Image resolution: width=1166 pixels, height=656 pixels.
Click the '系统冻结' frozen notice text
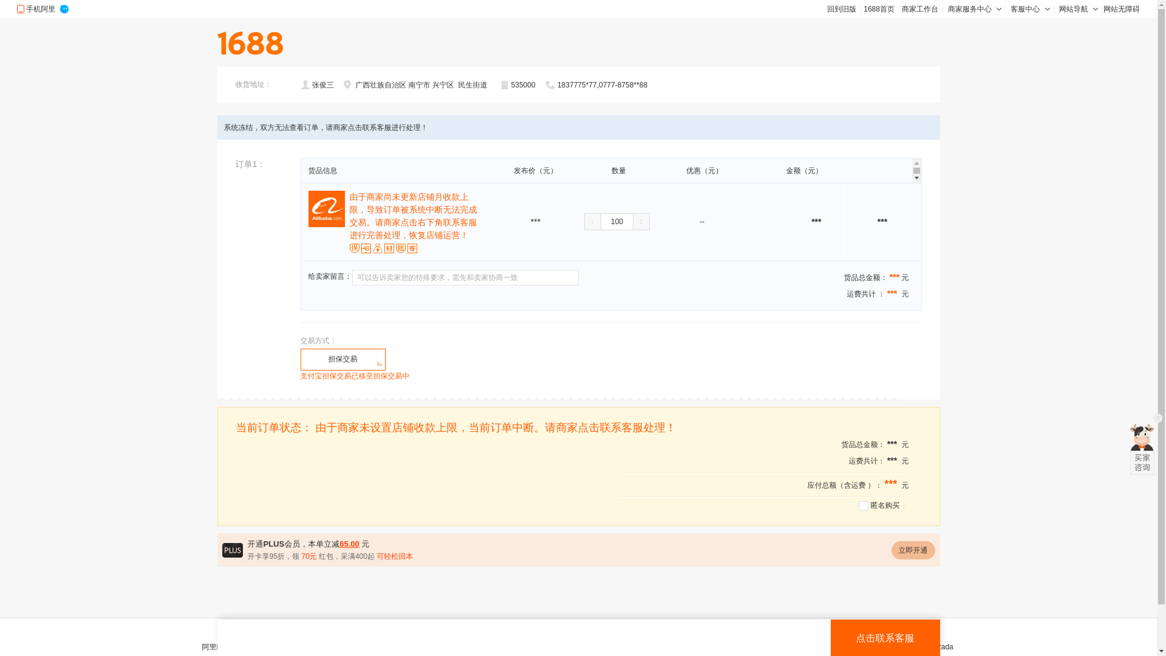[326, 128]
